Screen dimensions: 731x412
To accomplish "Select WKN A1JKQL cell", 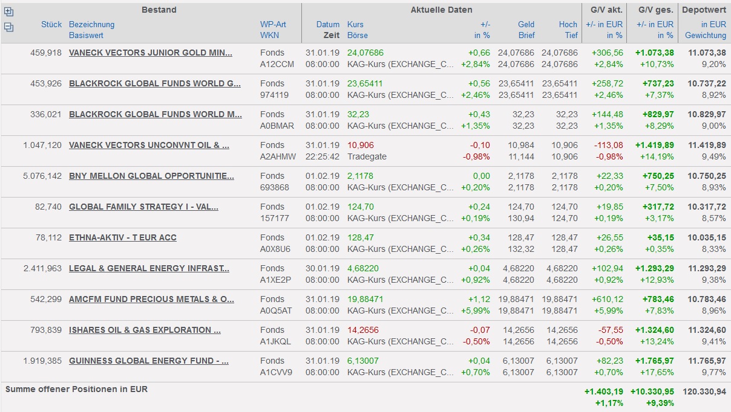I will 277,341.
